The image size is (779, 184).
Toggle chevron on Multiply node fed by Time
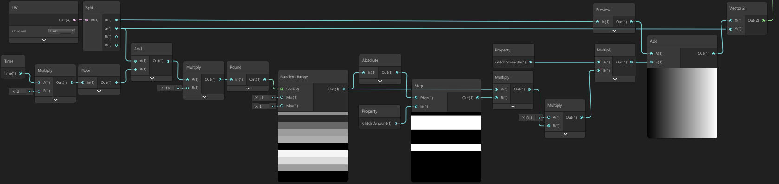(56, 100)
